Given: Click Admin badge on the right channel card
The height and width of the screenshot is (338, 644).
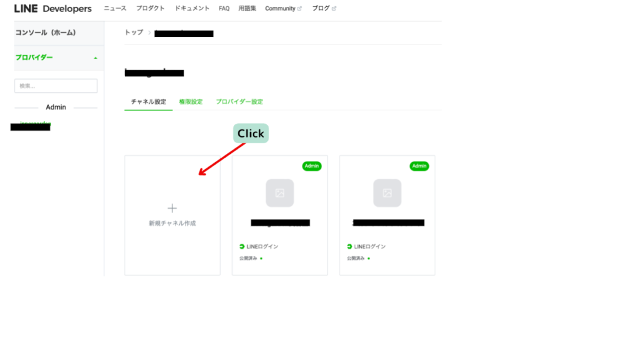Looking at the screenshot, I should tap(419, 166).
